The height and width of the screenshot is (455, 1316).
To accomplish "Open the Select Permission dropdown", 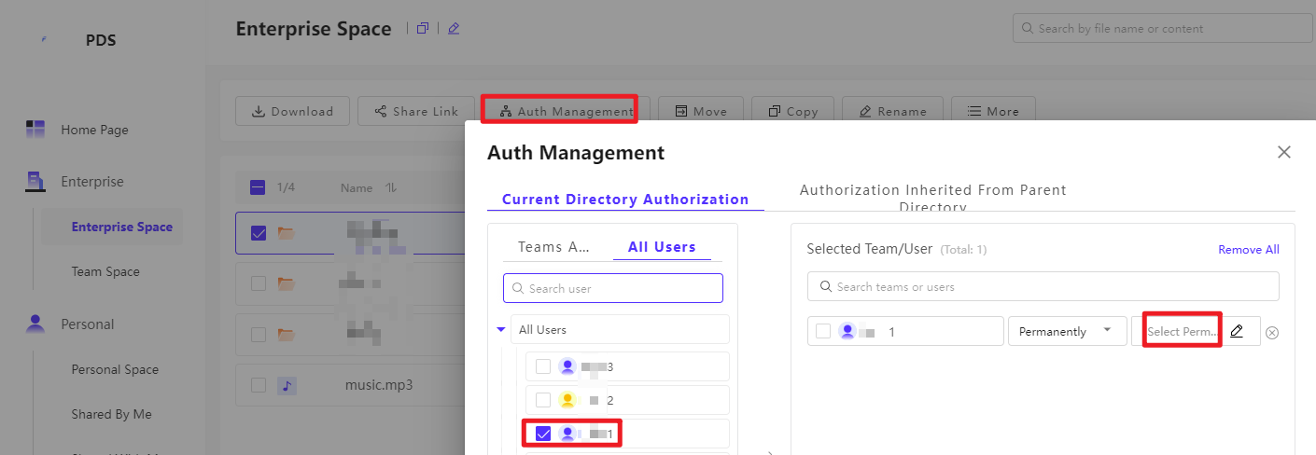I will (1183, 331).
